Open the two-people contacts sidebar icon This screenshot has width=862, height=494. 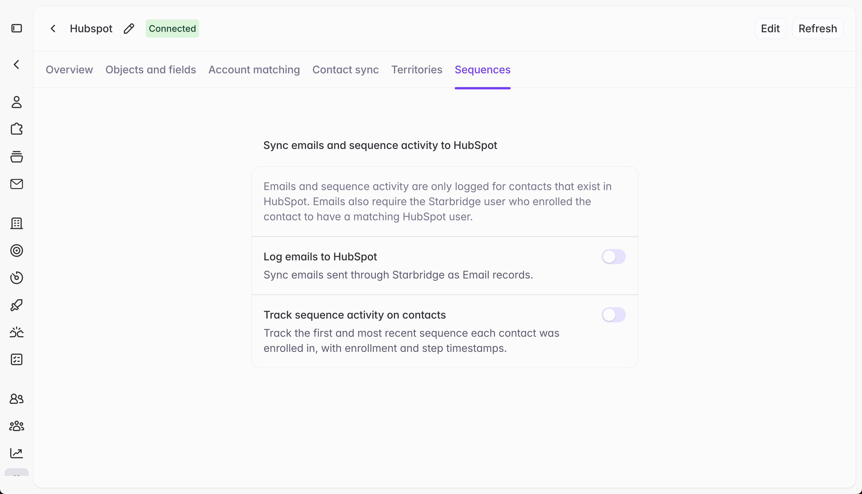(17, 399)
